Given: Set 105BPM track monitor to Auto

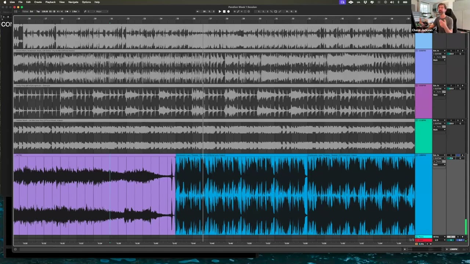Looking at the screenshot, I should point(439,92).
